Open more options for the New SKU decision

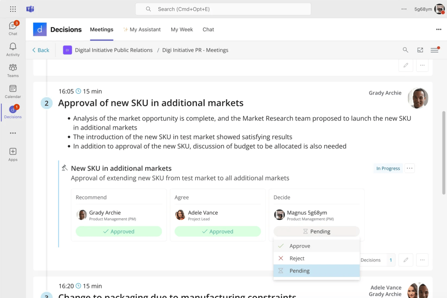[410, 168]
